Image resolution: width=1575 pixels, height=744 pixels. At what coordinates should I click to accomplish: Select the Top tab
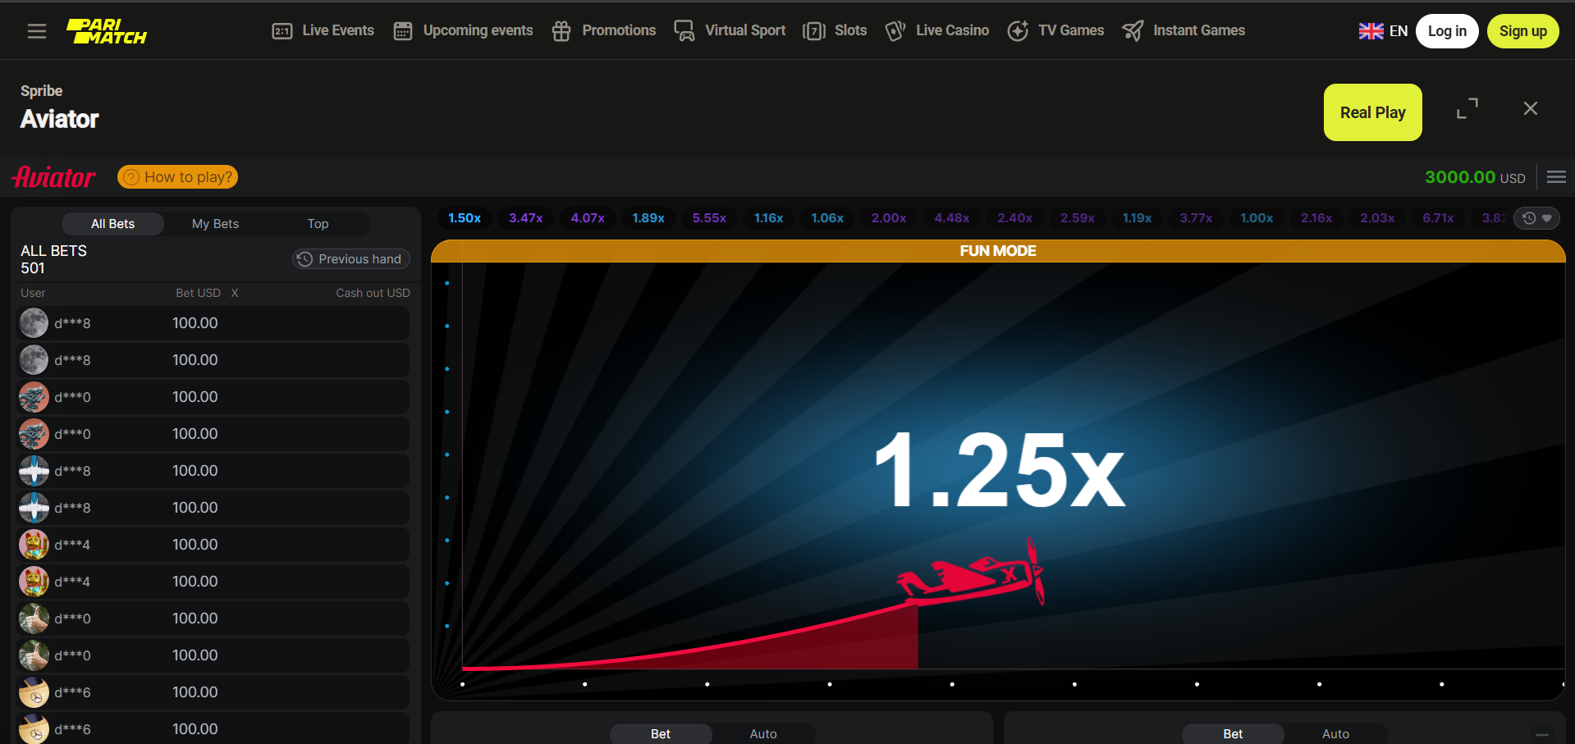318,224
